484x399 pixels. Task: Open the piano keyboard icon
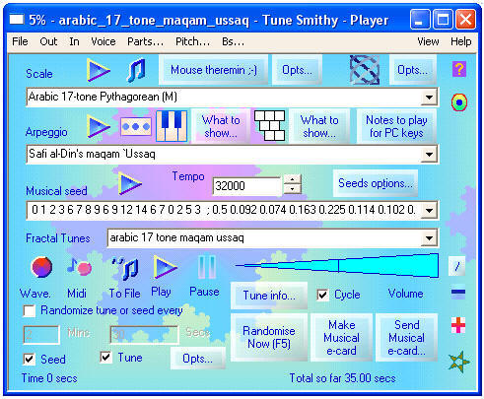pyautogui.click(x=172, y=126)
